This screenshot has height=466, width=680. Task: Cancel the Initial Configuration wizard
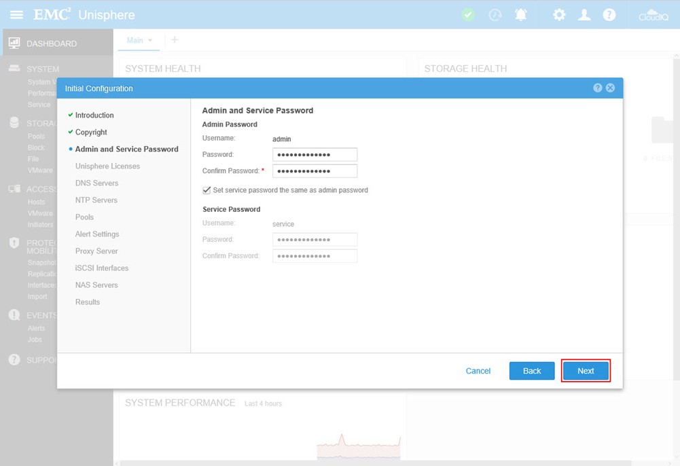(478, 371)
